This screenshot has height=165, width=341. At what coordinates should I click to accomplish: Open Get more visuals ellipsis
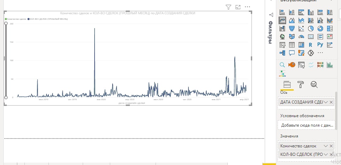(320, 53)
